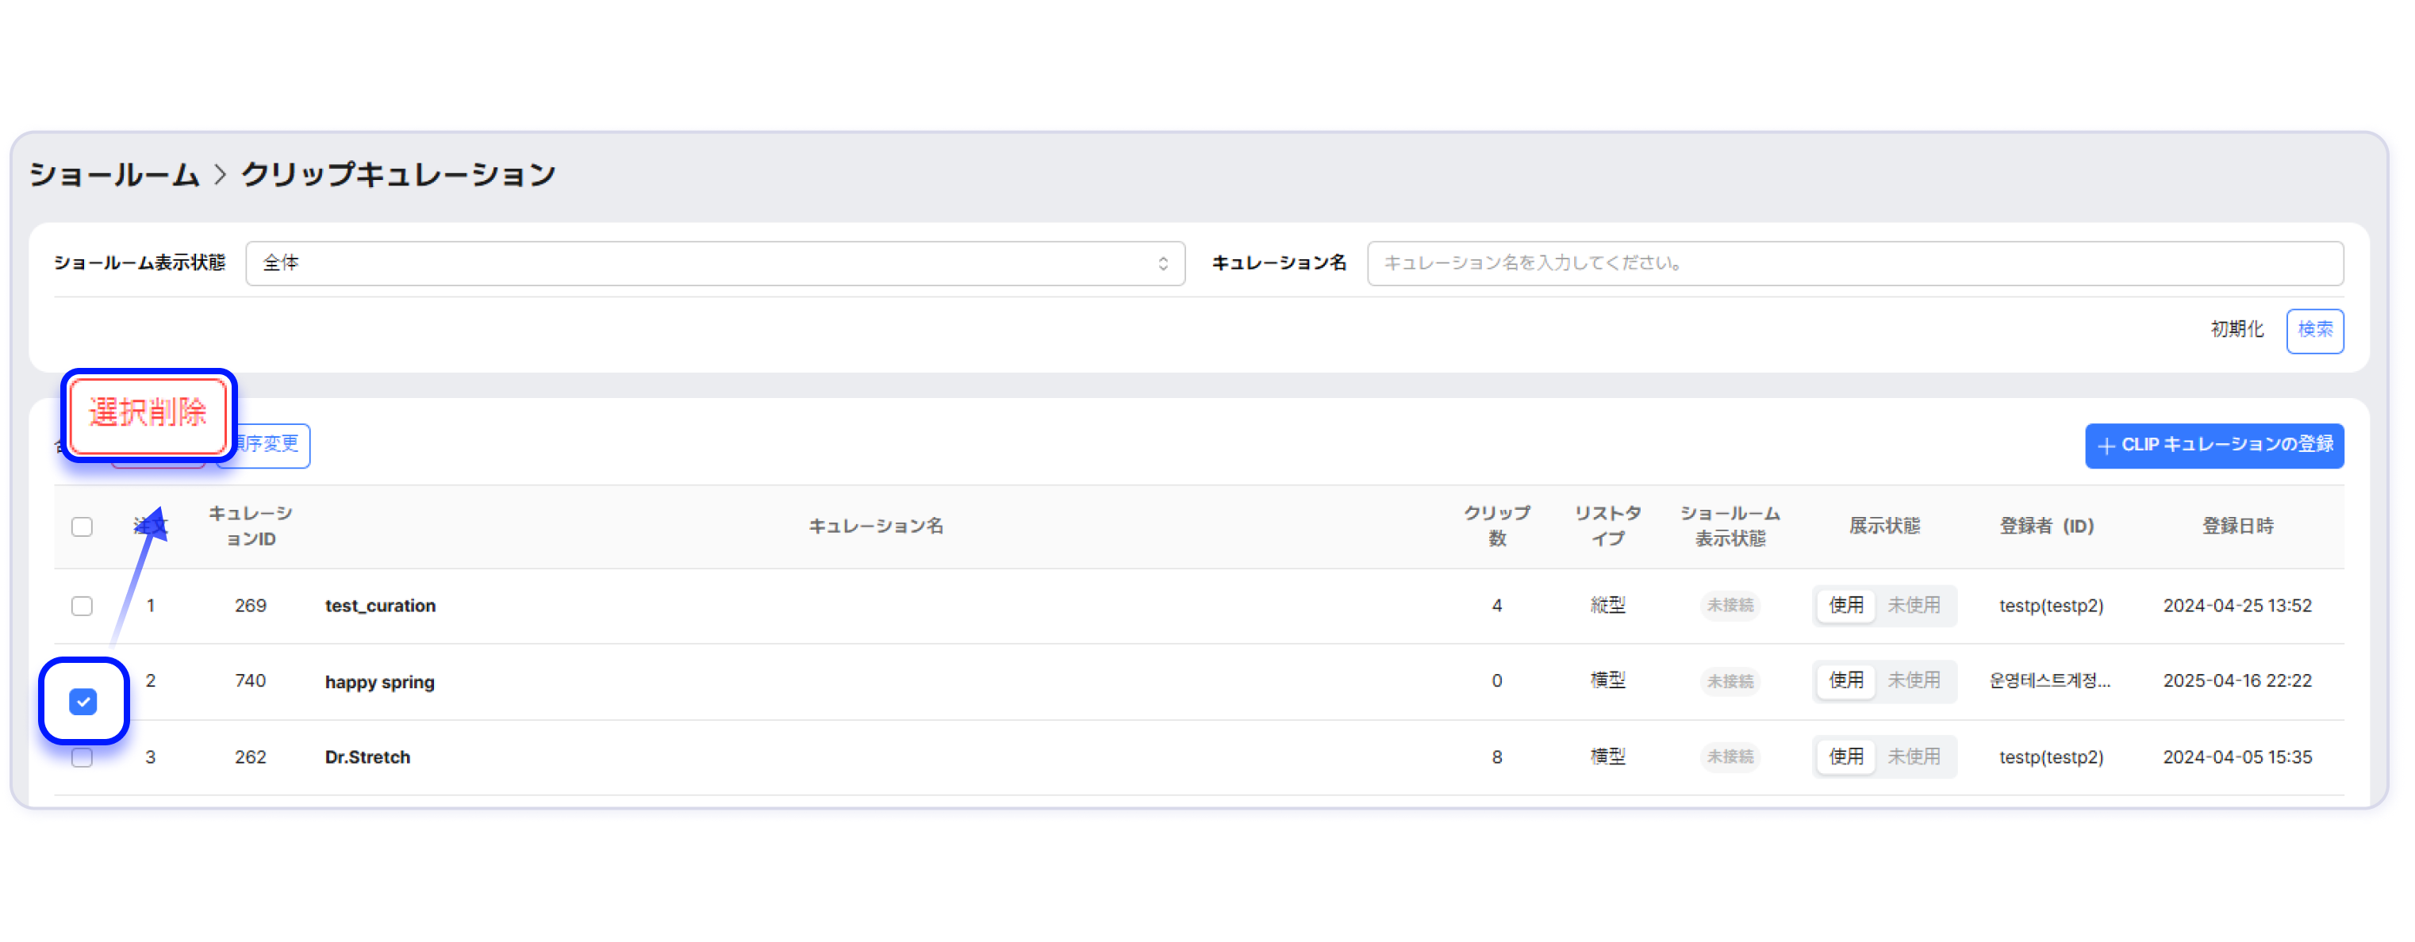Set Dr.Stretch display state to 未使用
Image resolution: width=2415 pixels, height=942 pixels.
pos(1913,756)
